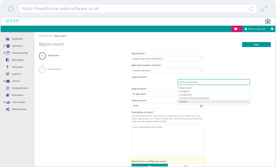This screenshot has width=276, height=167.
Task: Click the Documents book icon
Action: pos(8,95)
